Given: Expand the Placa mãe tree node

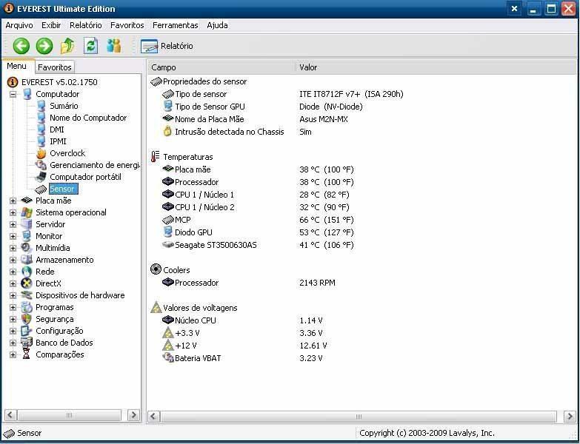Looking at the screenshot, I should [13, 201].
